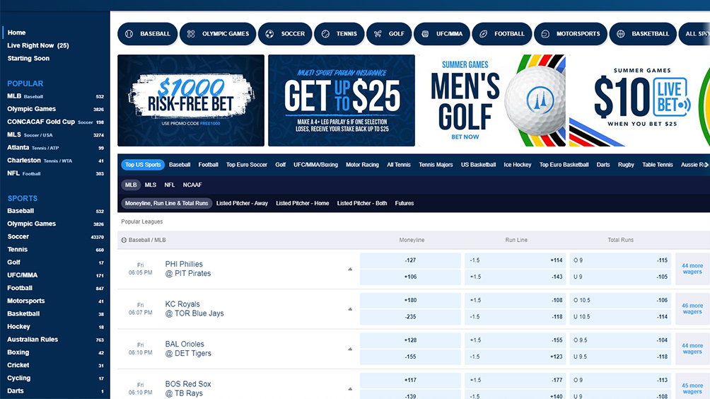Select the MLB league filter
The width and height of the screenshot is (710, 399).
[x=131, y=185]
